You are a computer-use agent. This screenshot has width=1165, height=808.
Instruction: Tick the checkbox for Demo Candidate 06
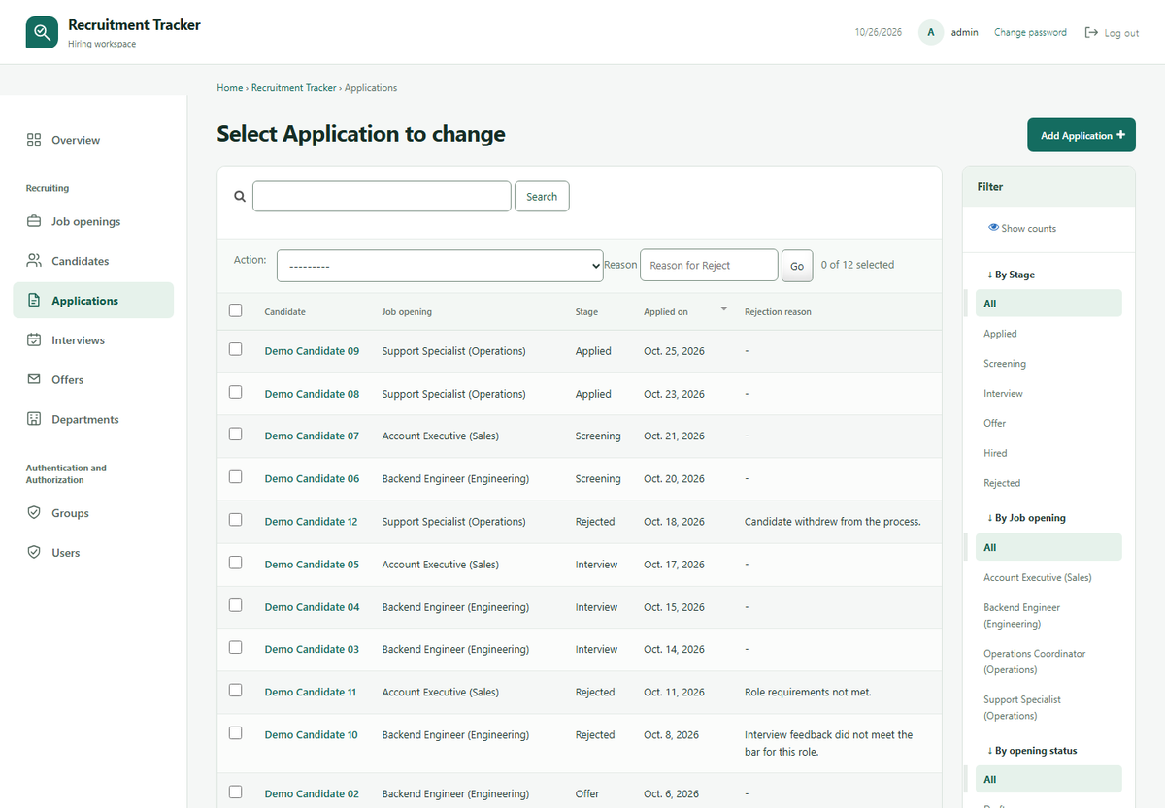[x=235, y=477]
